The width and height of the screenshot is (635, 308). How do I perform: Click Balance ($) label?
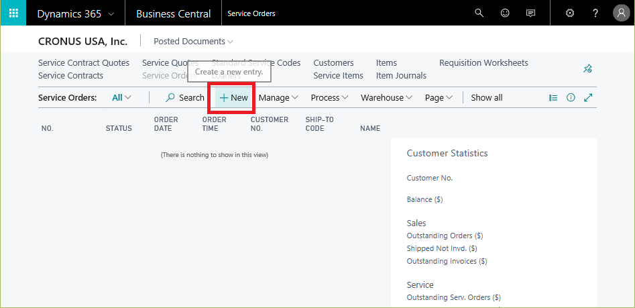coord(424,199)
